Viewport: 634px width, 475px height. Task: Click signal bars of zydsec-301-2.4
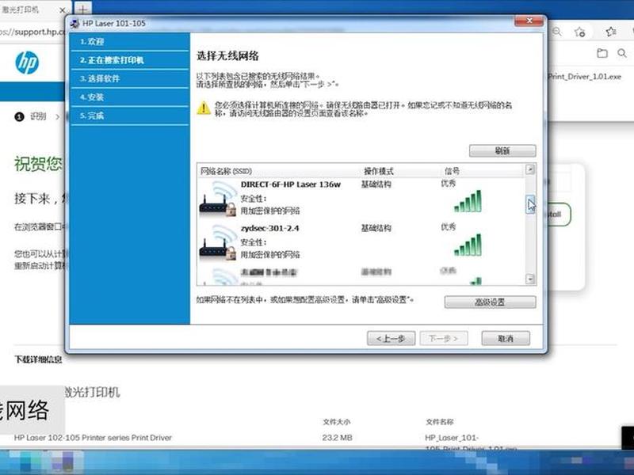(x=468, y=245)
